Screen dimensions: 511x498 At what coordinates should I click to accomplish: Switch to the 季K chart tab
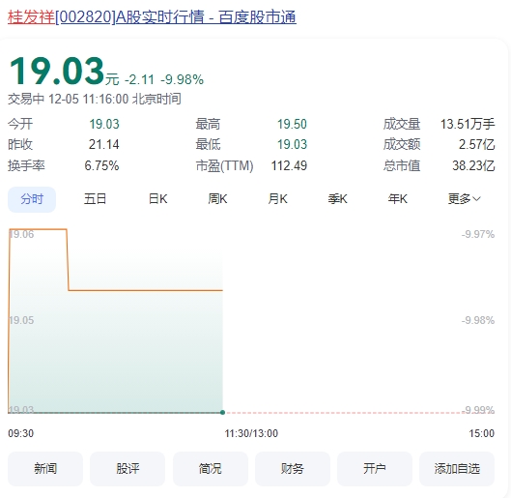[338, 199]
